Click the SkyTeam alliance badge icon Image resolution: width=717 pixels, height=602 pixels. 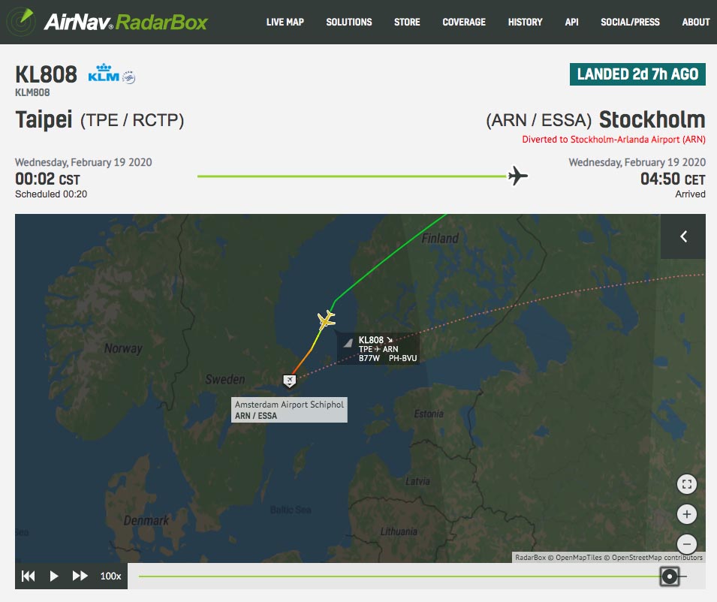pos(129,78)
